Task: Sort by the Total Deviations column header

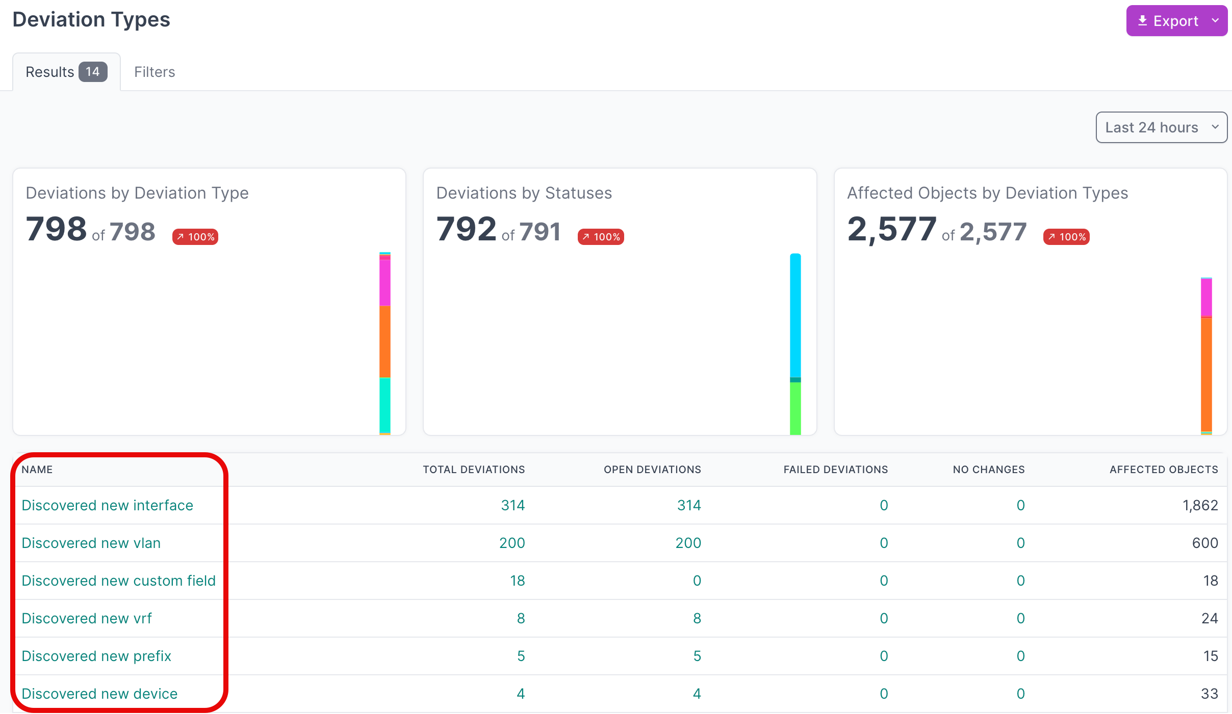Action: coord(474,470)
